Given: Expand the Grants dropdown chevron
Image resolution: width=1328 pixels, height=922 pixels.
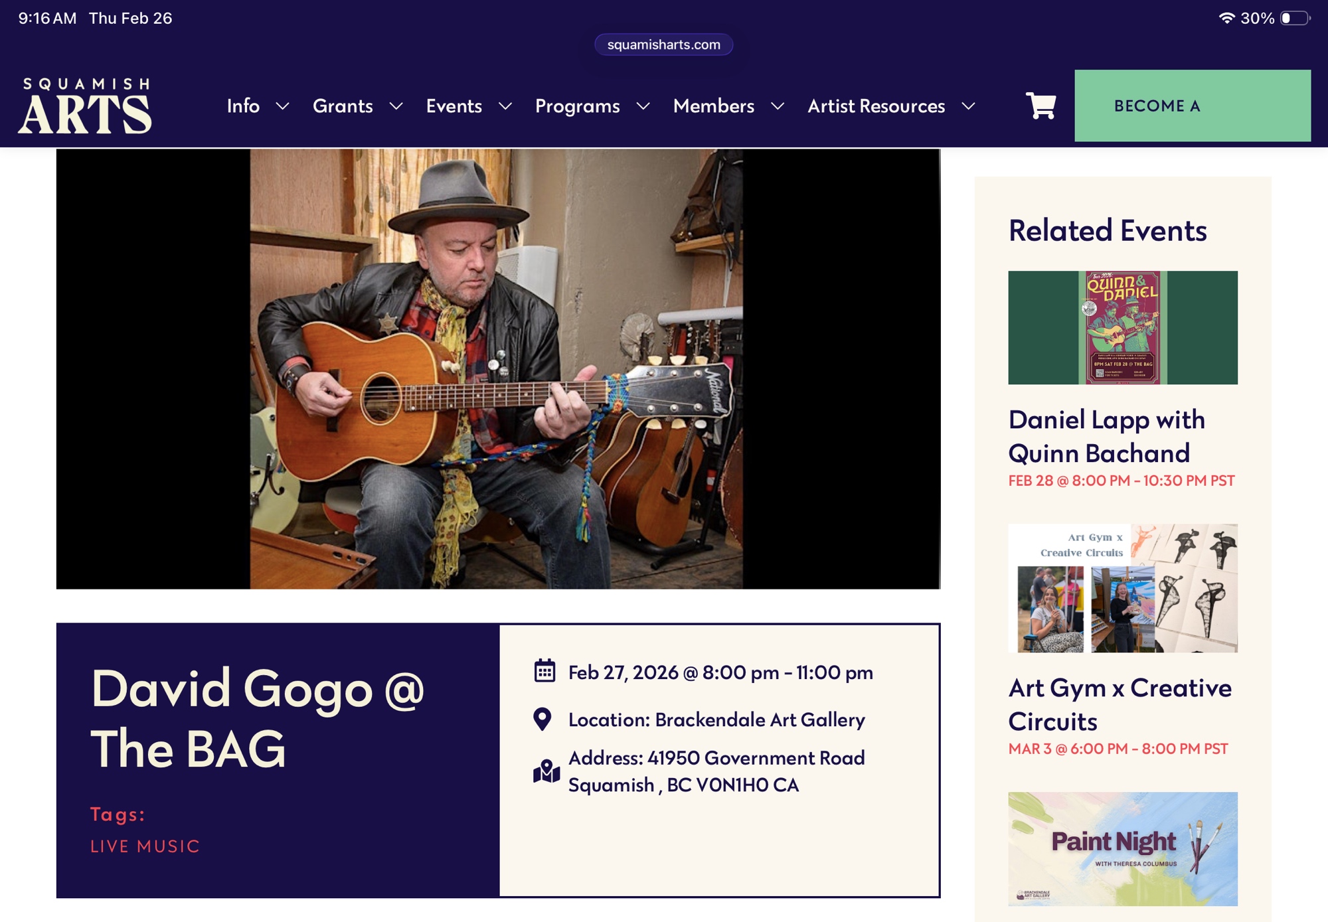Looking at the screenshot, I should pos(396,106).
